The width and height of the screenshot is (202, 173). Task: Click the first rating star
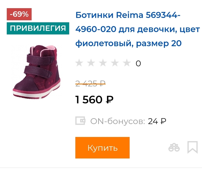coord(79,63)
